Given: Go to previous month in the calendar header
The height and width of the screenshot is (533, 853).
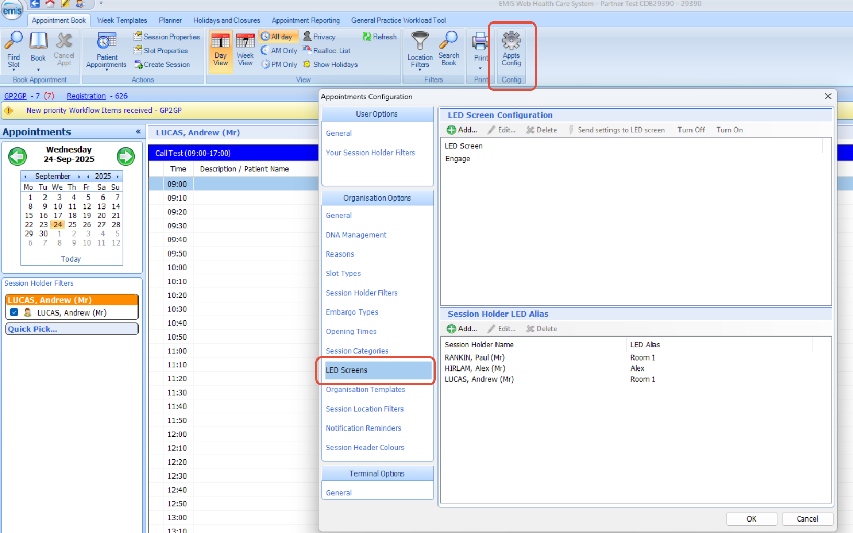Looking at the screenshot, I should click(25, 177).
